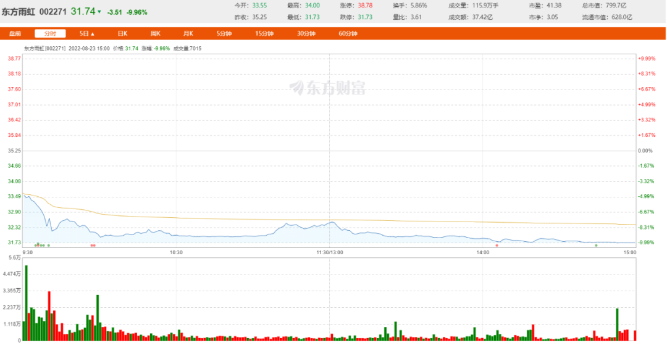Click the volume axis label 2.237万
667x348 pixels.
[x=12, y=307]
